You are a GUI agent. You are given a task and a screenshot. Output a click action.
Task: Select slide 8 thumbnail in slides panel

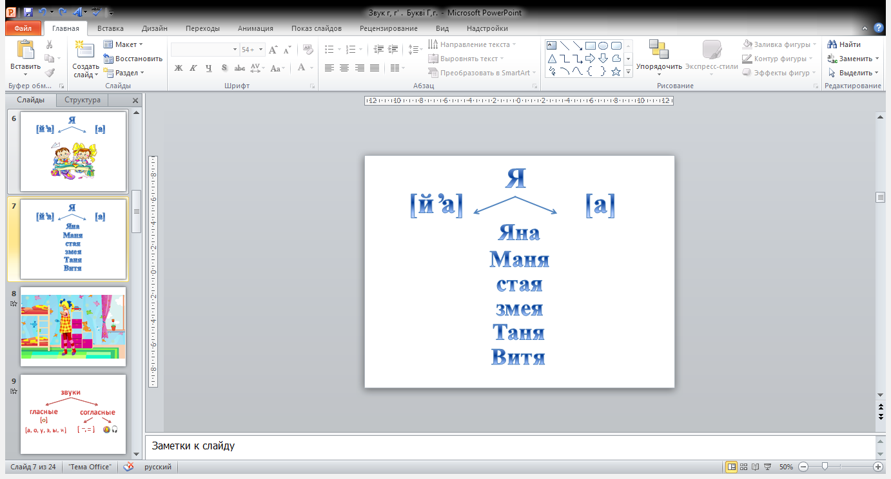(73, 326)
